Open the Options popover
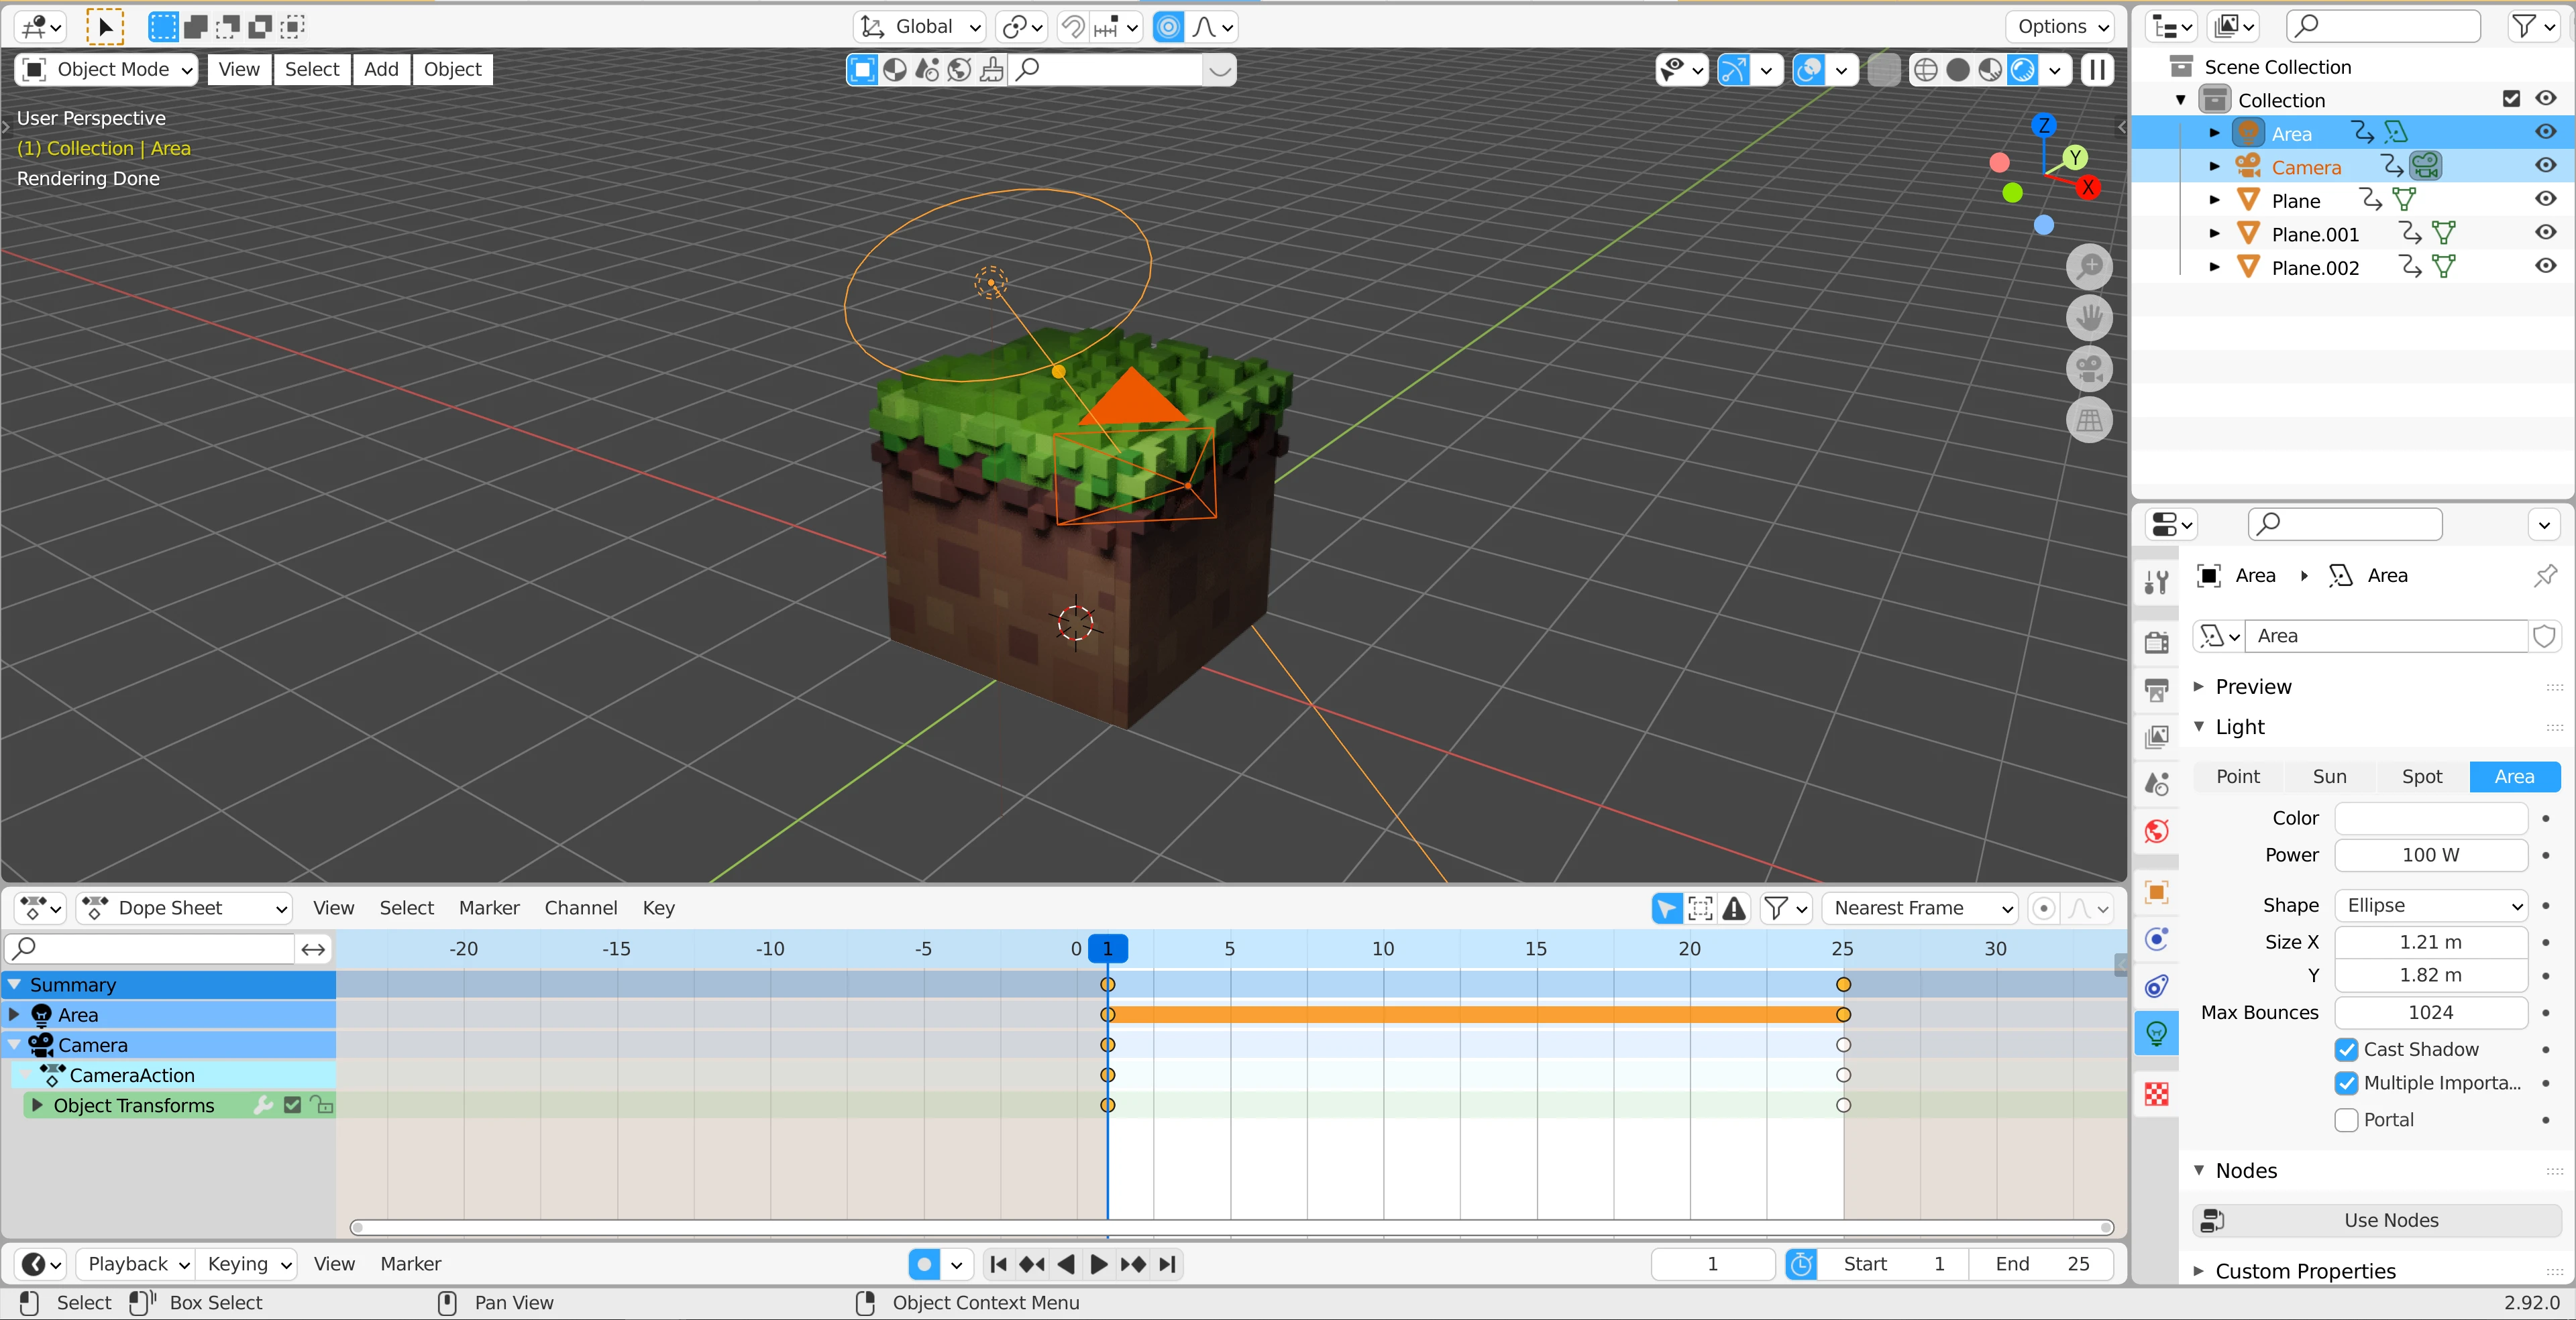 [2060, 27]
